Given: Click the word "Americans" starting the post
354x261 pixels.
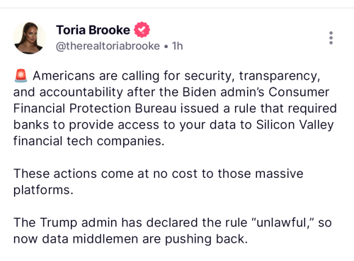Looking at the screenshot, I should pos(64,76).
